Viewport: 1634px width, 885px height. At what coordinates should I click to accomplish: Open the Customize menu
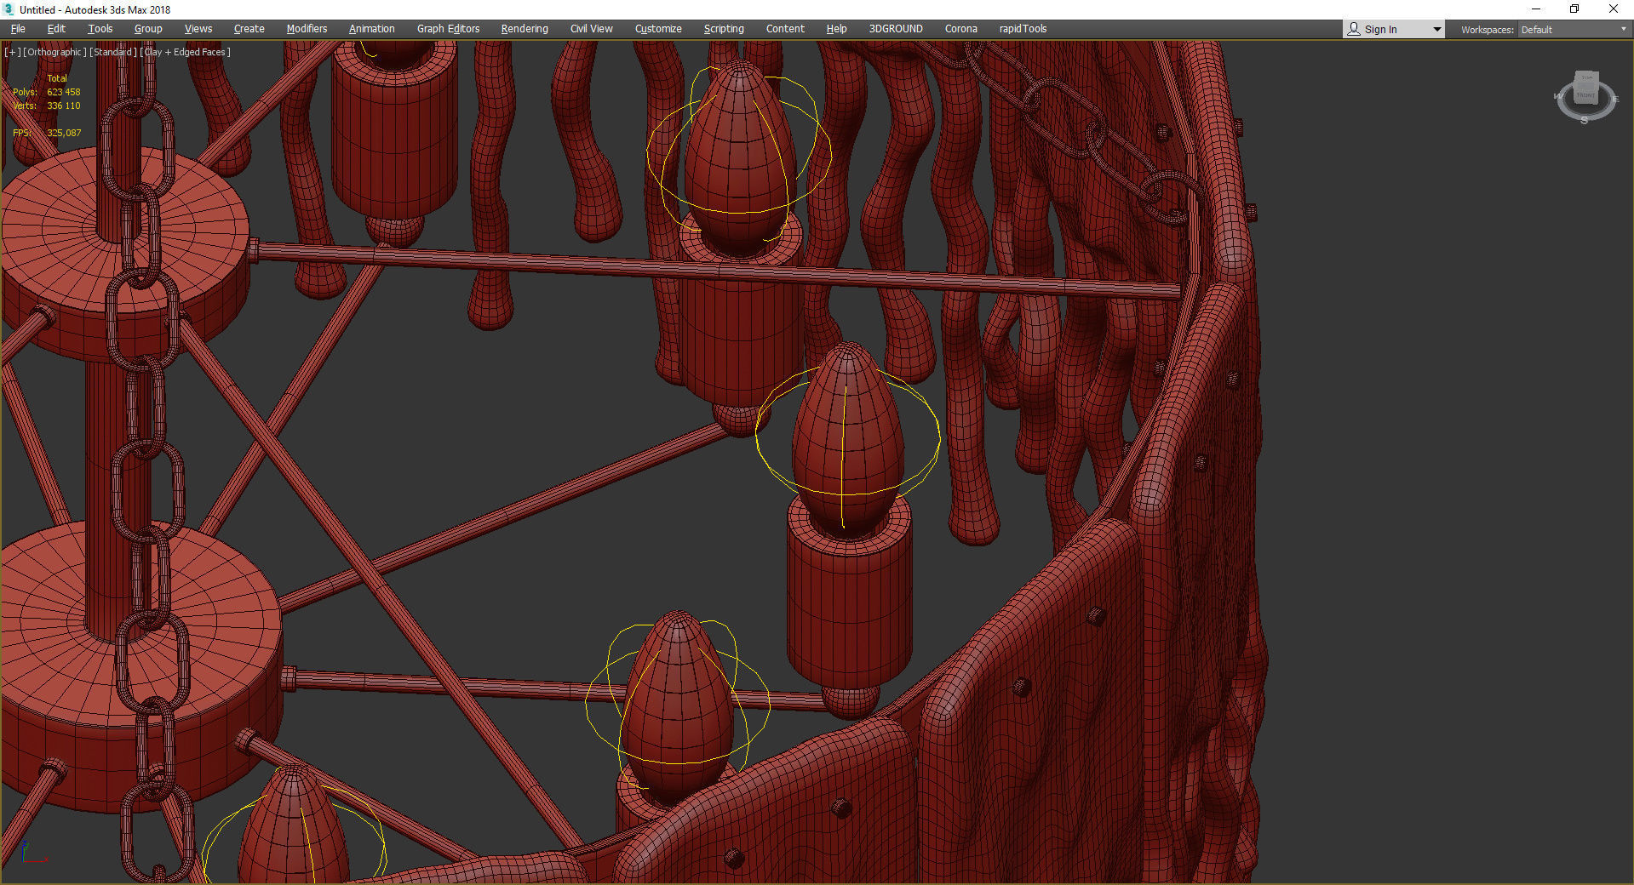[x=658, y=29]
